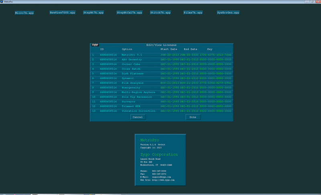Click the MetroPro 9.1 license key field

[x=216, y=55]
